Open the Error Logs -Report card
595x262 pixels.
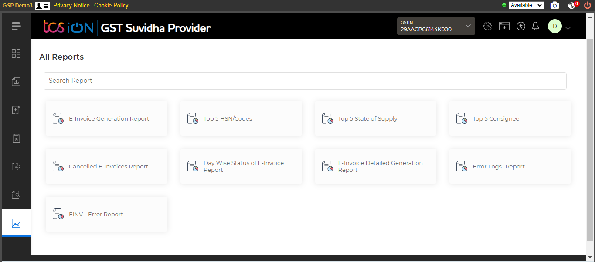tap(510, 166)
